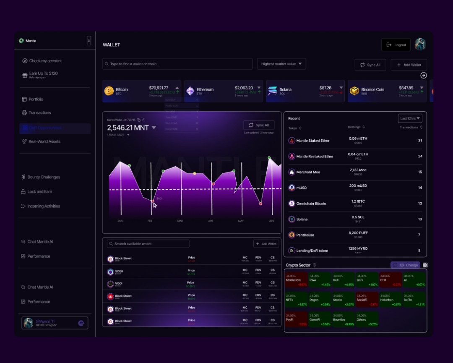Open the Earn Up To $120 referral item

click(40, 75)
